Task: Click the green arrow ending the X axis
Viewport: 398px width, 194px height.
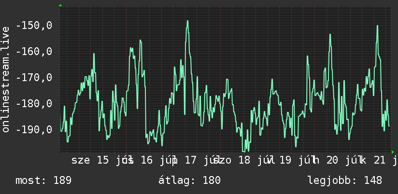Action: (x=393, y=152)
